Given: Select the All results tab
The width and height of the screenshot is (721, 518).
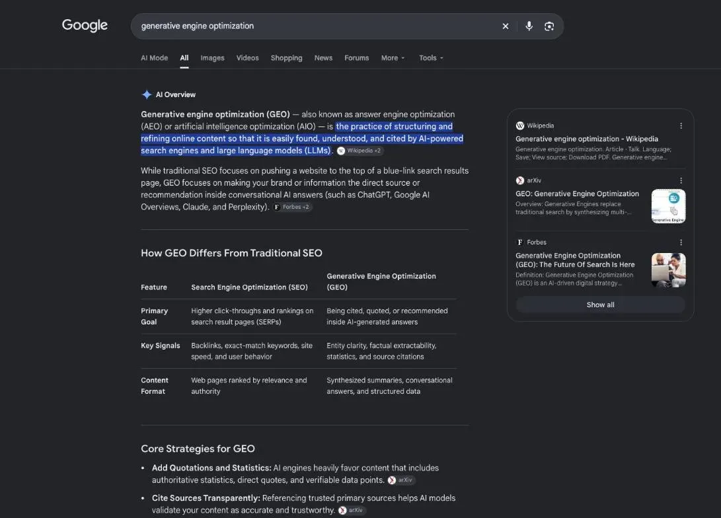Looking at the screenshot, I should click(x=184, y=58).
